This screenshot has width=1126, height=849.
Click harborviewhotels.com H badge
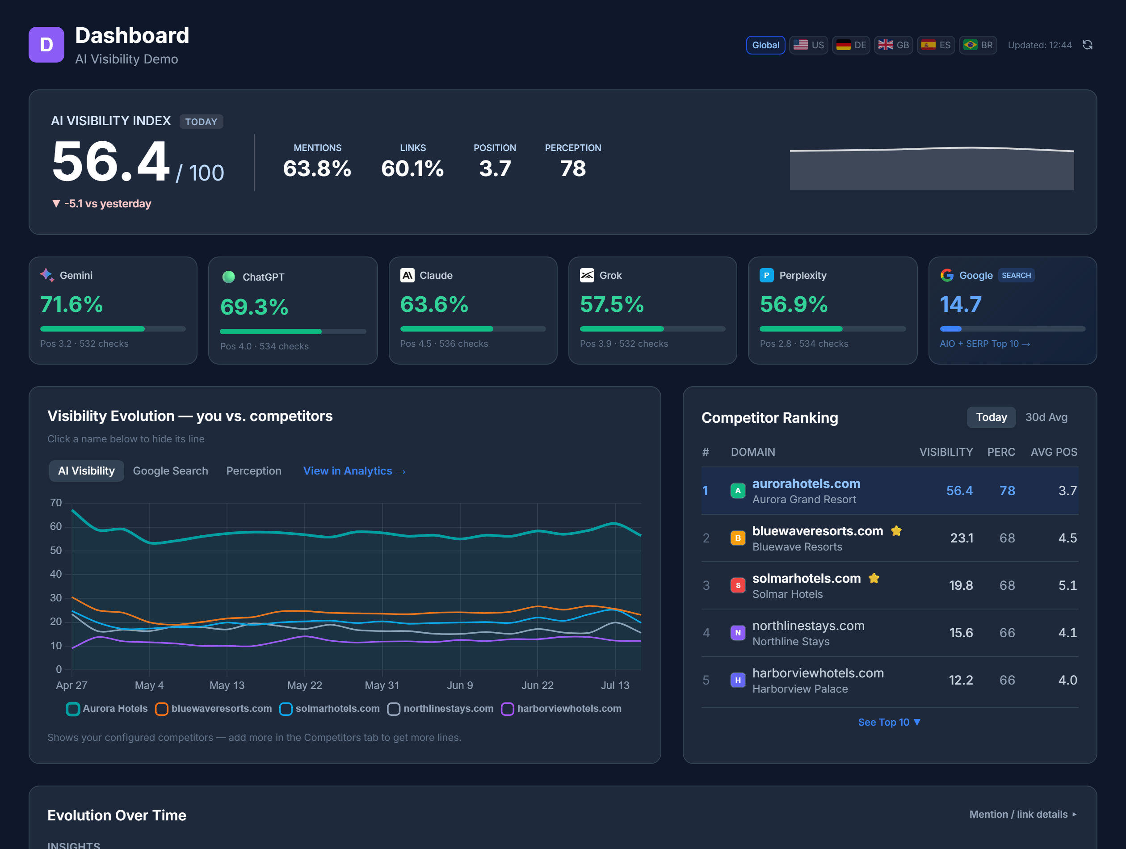point(738,680)
